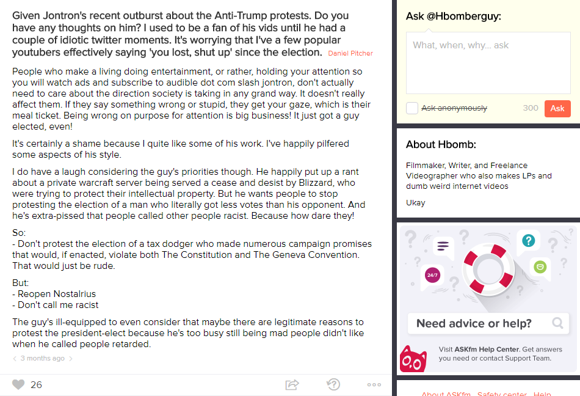Click the question text input field

pos(488,63)
